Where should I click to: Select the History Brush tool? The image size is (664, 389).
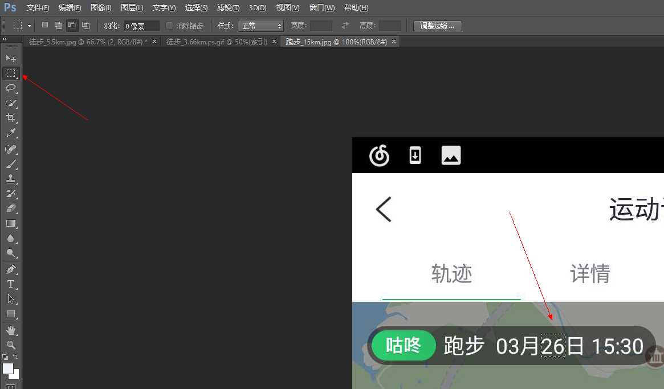point(11,194)
